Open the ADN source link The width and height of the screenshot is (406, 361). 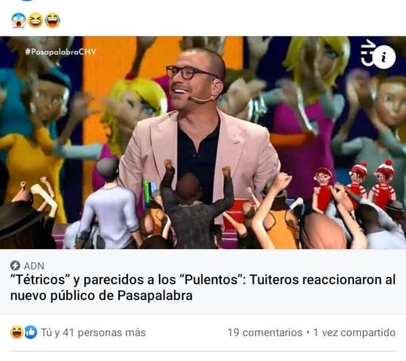[34, 266]
